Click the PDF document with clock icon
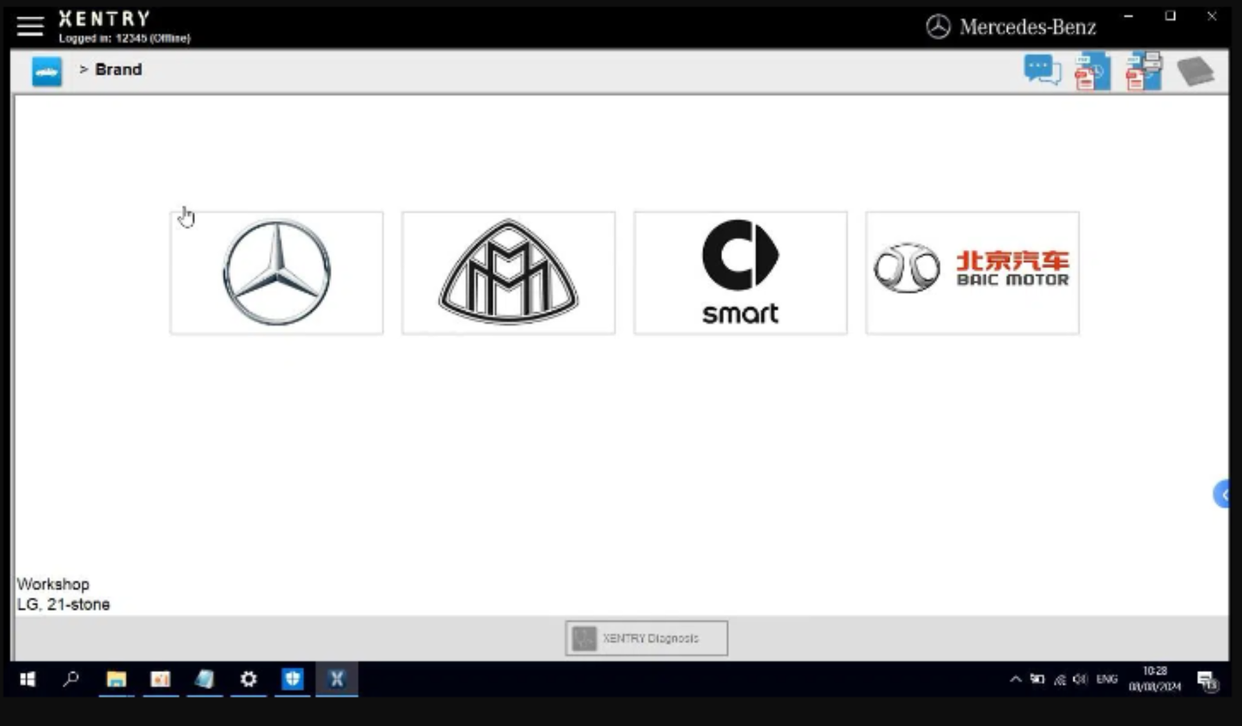 (x=1092, y=71)
